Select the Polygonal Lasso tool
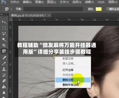The image size is (119, 98). pos(4,34)
